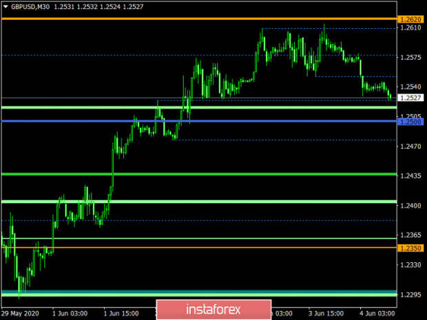Select the teal band near 1.2295
This screenshot has height=320, width=427.
coord(199,291)
